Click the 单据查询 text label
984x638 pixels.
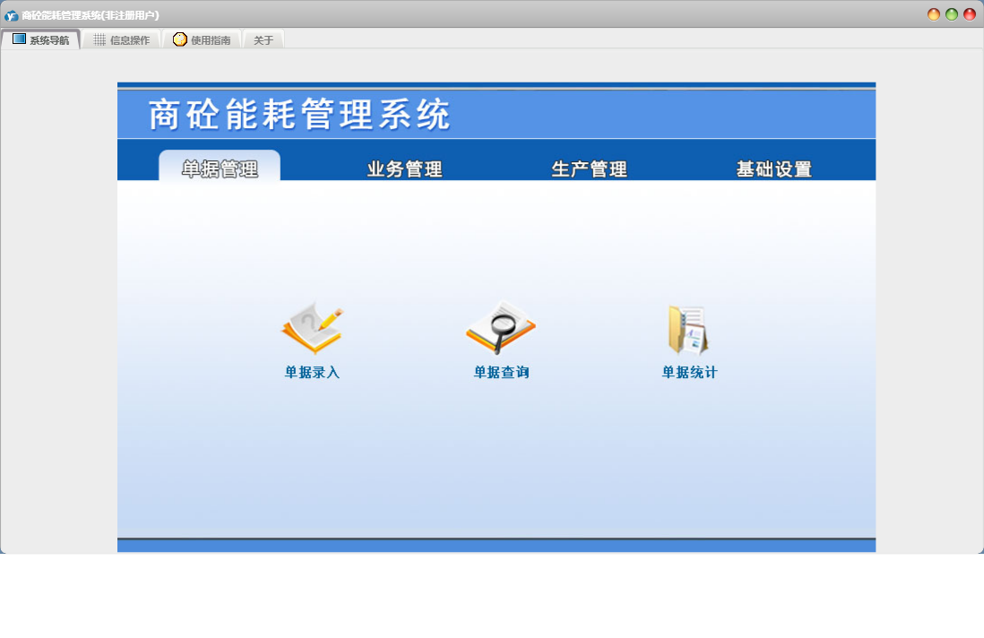[x=501, y=372]
